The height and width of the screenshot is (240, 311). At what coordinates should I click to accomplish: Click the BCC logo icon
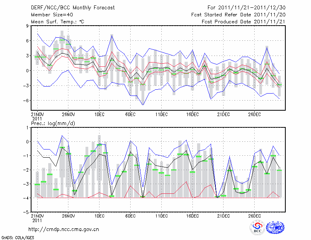pos(257,228)
